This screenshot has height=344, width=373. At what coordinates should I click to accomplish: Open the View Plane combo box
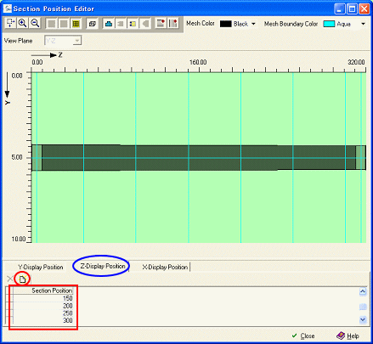coord(63,41)
